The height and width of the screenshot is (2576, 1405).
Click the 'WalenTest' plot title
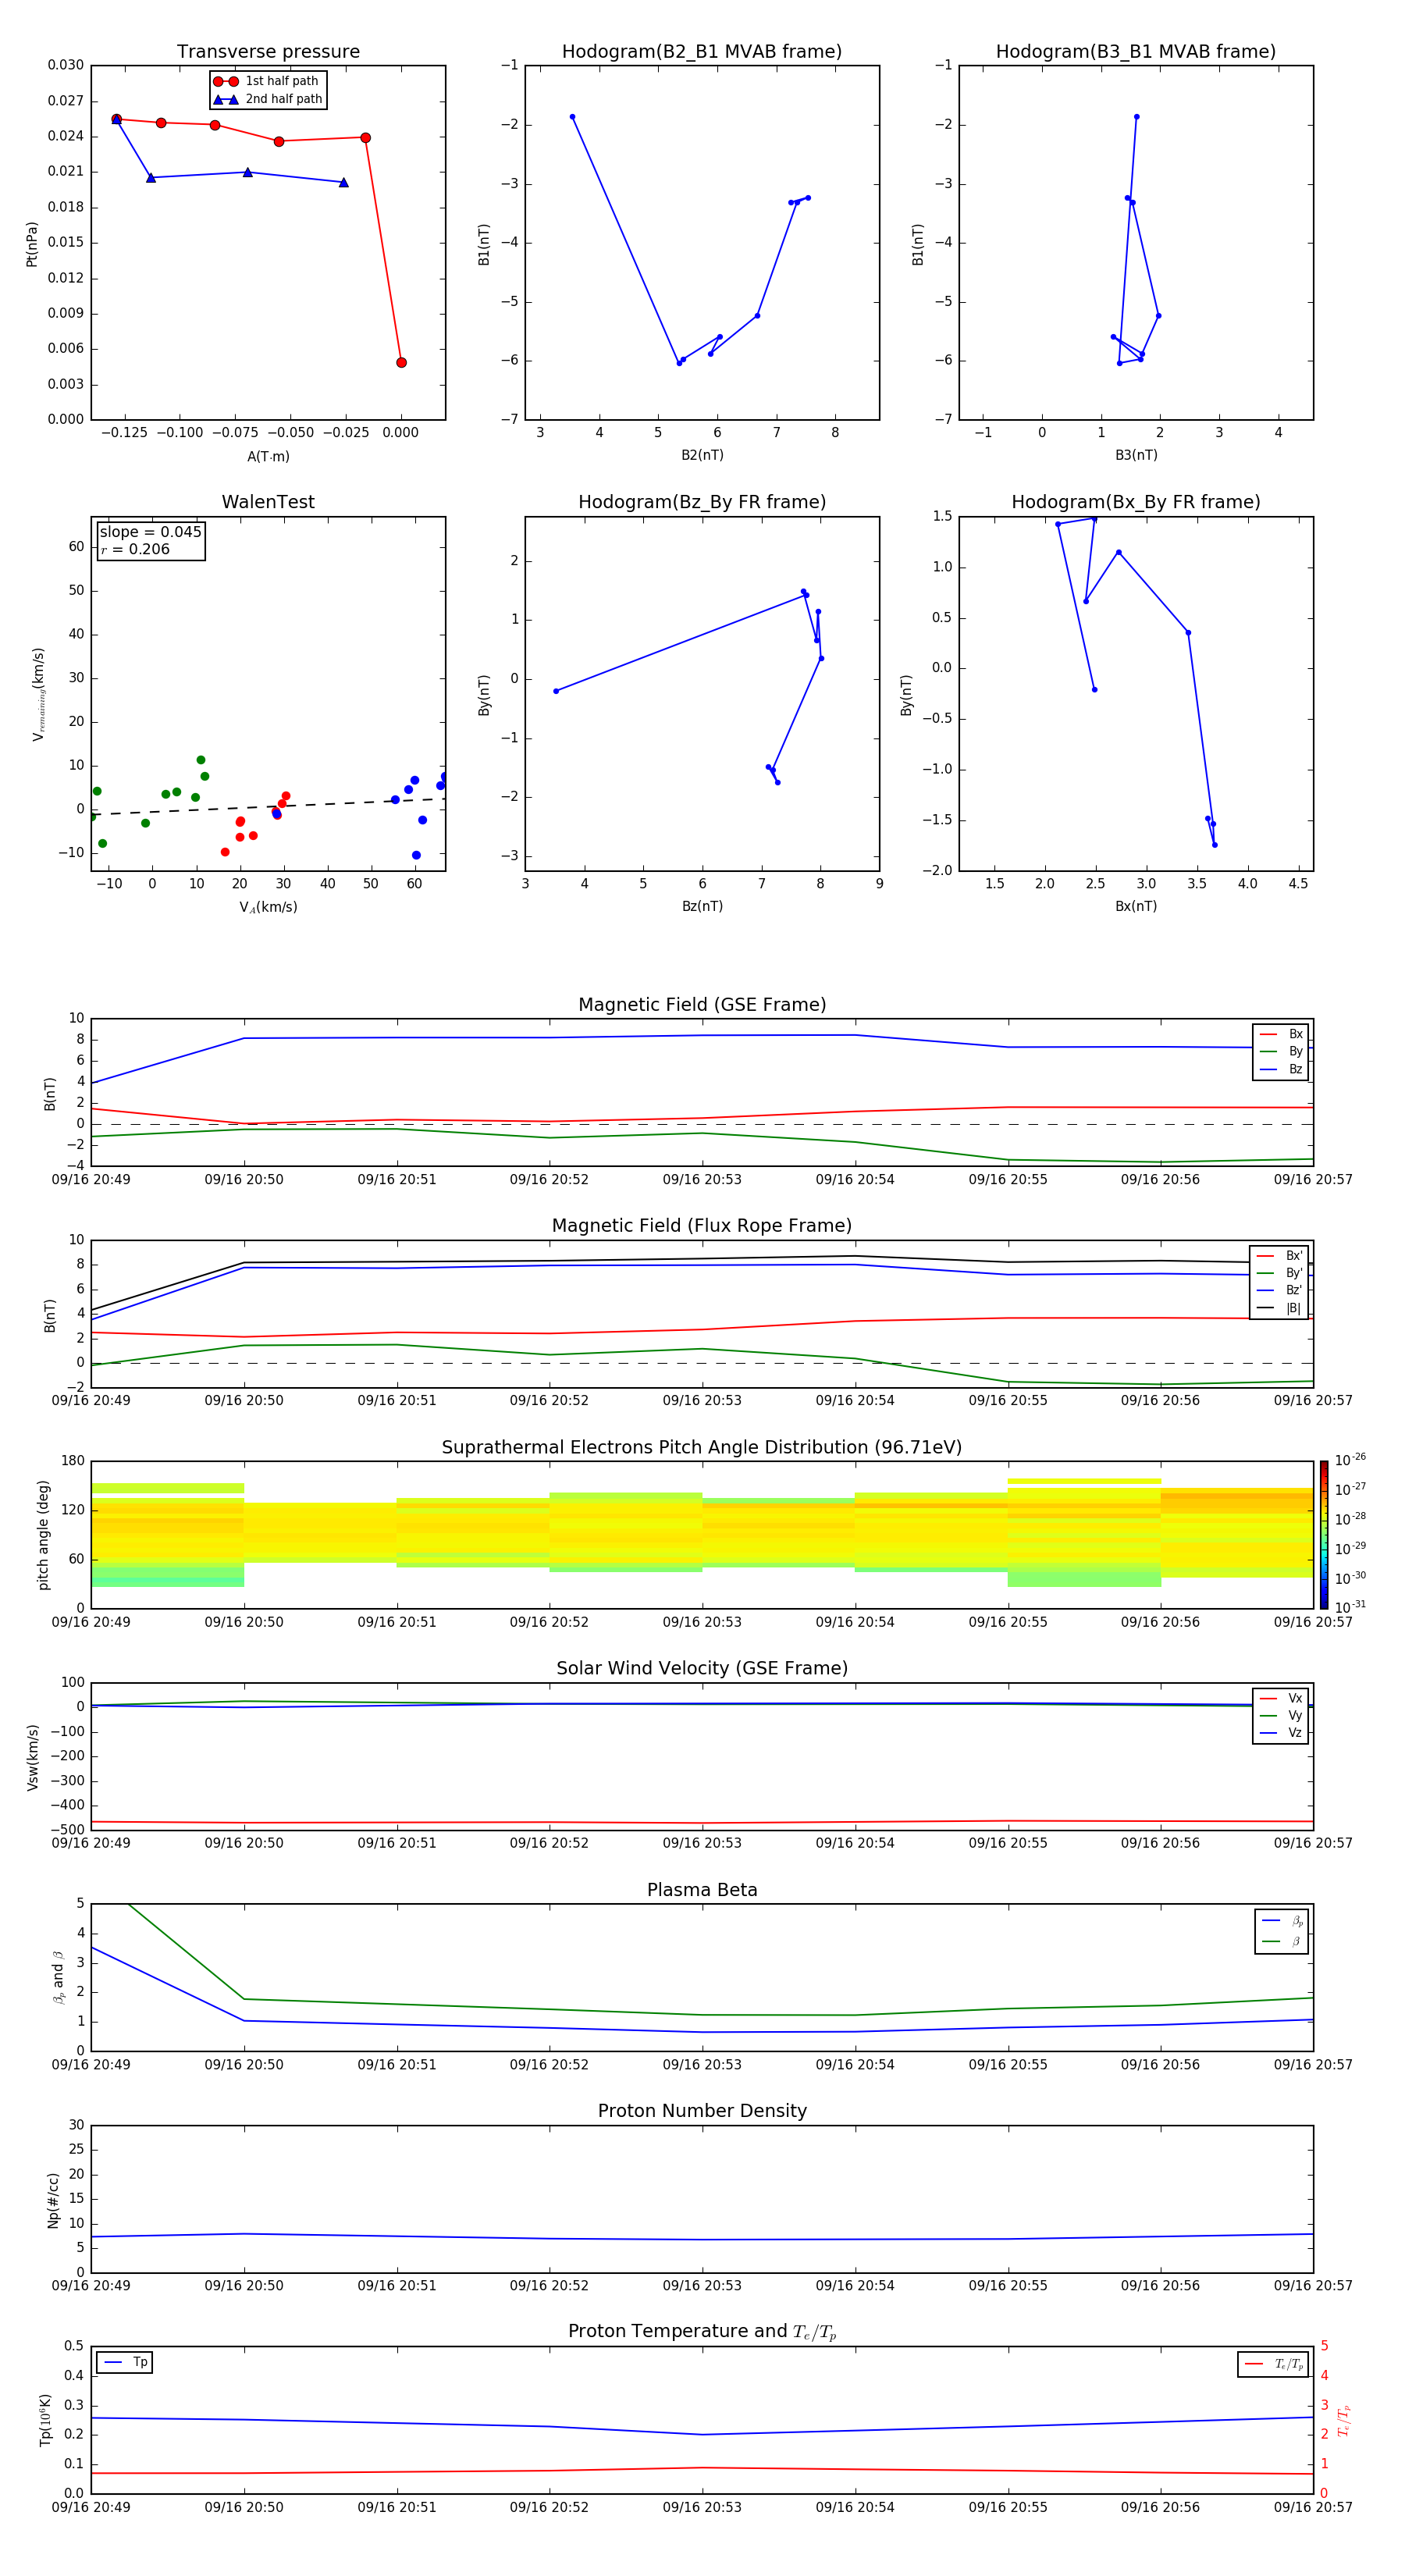pos(268,502)
